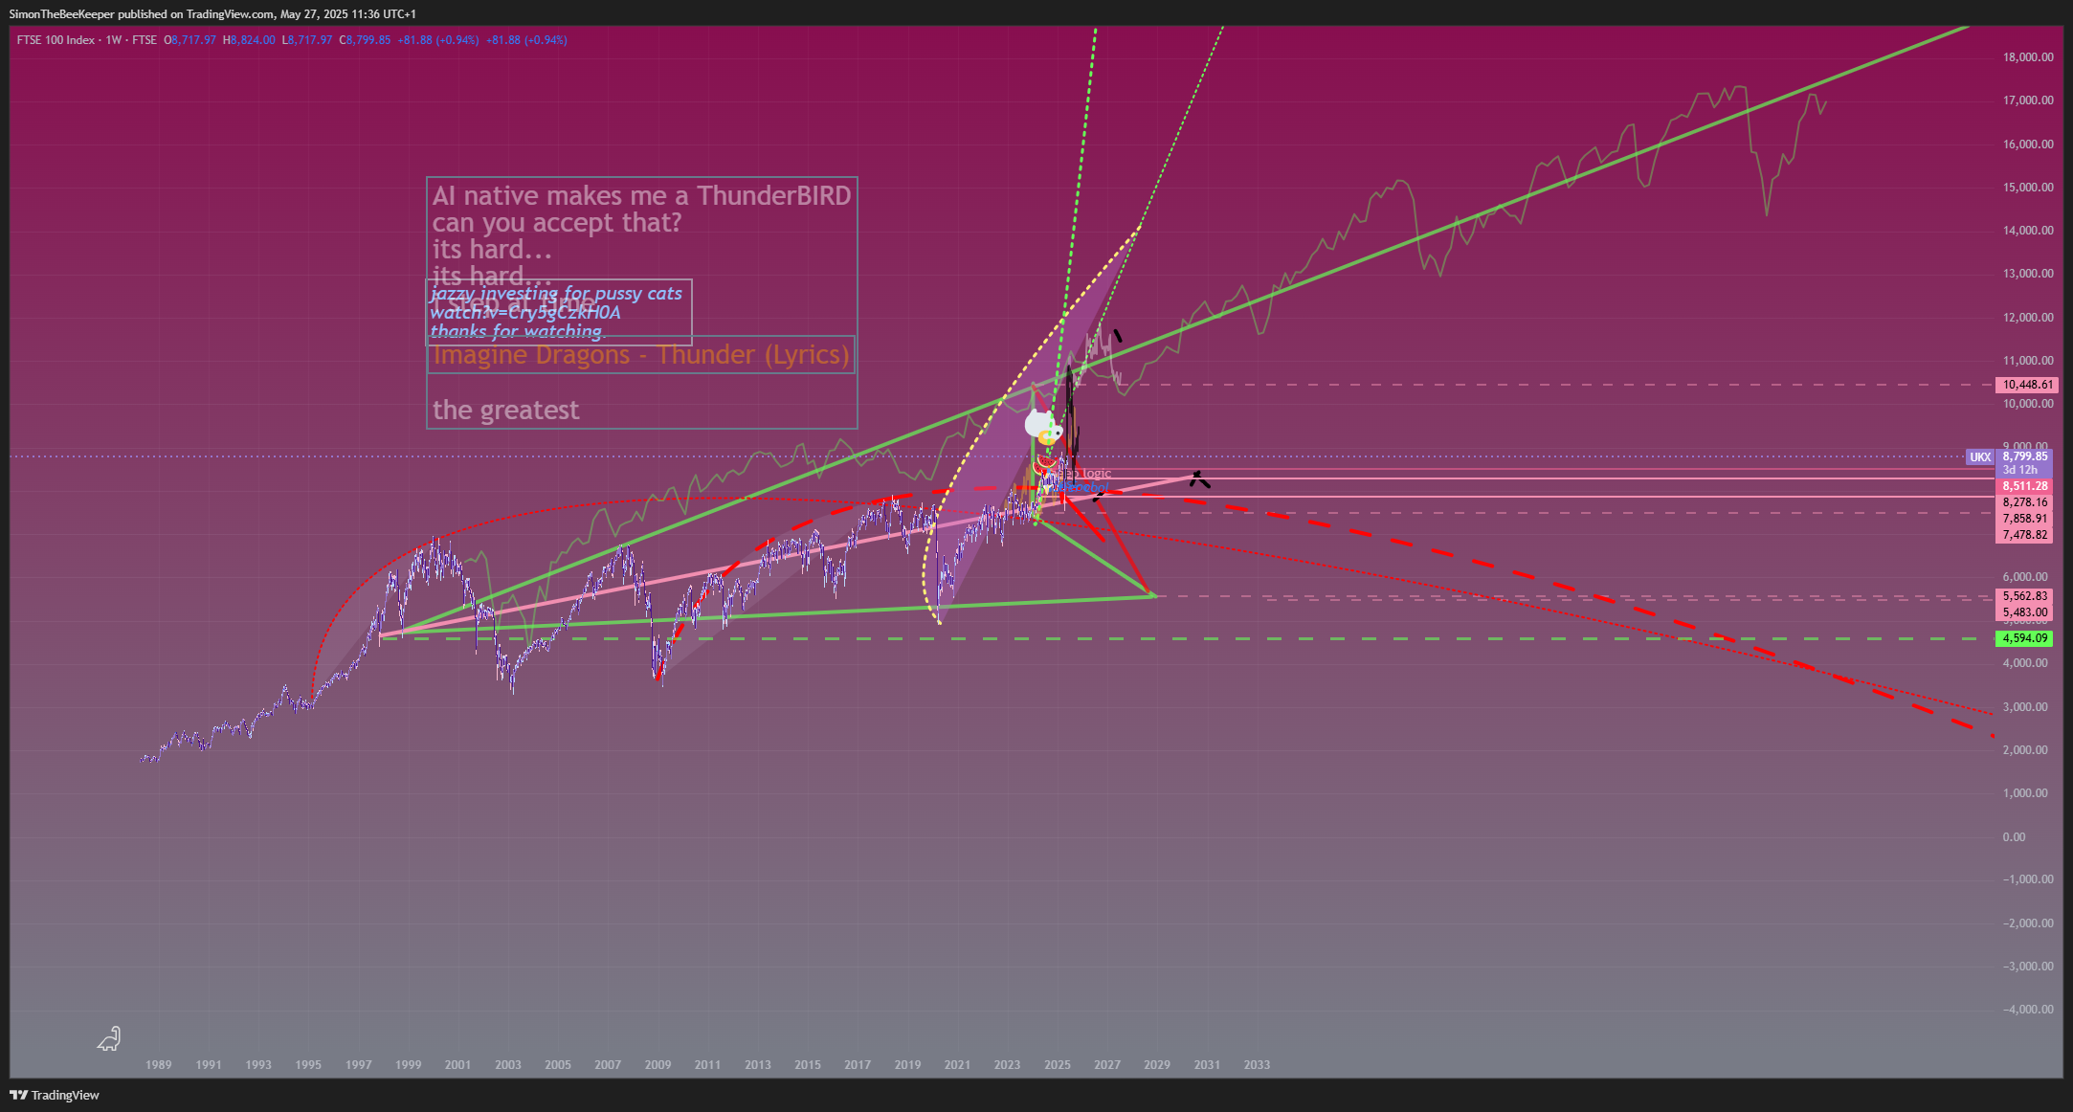This screenshot has height=1112, width=2073.
Task: Click the 2025 year on time axis
Action: 1058,1065
